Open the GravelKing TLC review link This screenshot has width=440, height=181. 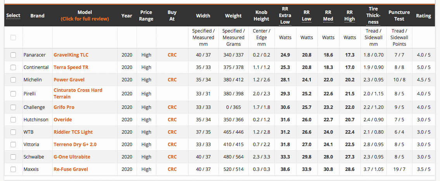point(71,55)
